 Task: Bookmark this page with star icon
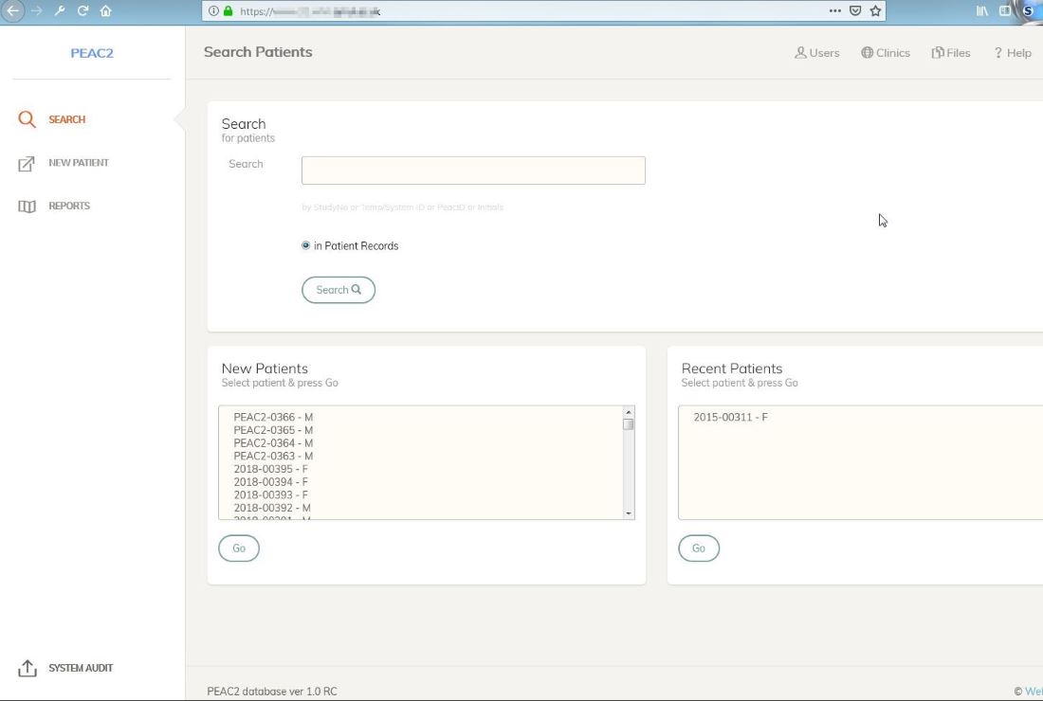coord(875,10)
